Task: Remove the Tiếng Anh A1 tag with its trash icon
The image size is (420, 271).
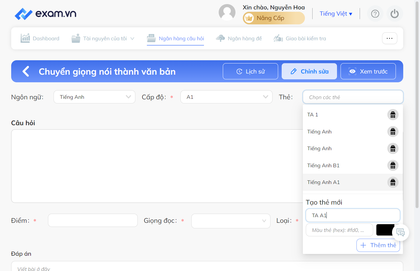Action: click(393, 183)
